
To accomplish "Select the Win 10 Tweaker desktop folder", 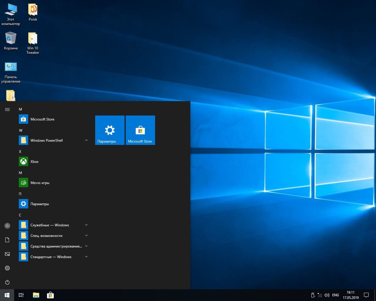I will coord(33,43).
